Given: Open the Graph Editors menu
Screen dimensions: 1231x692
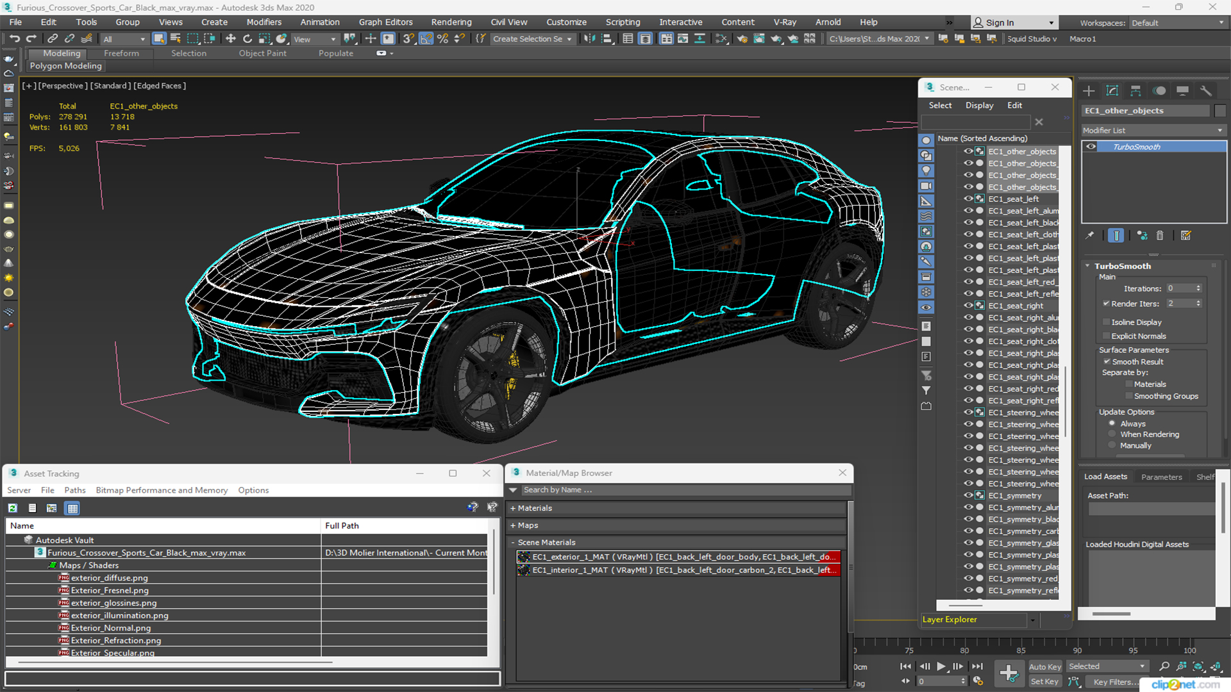Looking at the screenshot, I should point(385,22).
